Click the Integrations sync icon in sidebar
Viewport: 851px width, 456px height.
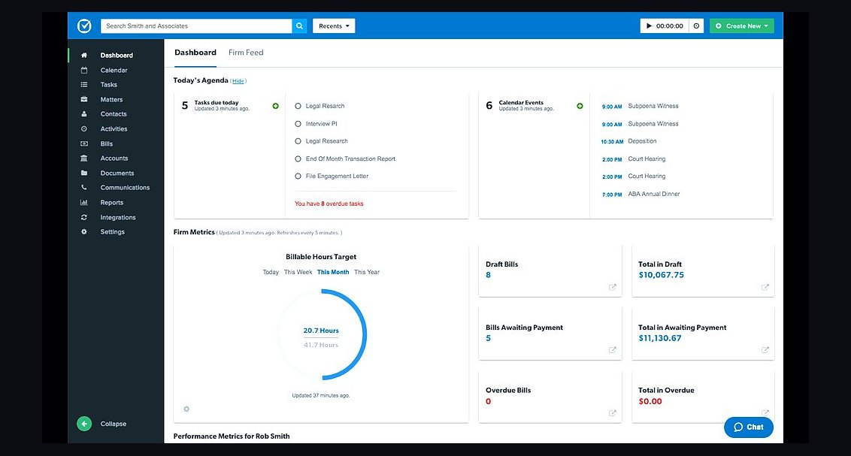tap(84, 217)
